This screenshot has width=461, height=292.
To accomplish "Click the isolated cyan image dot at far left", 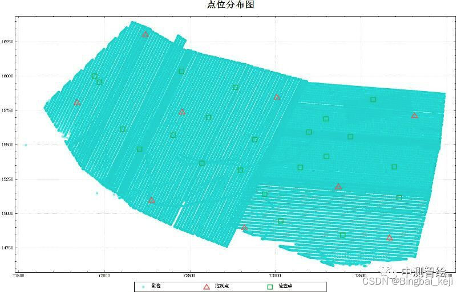I will click(x=26, y=145).
